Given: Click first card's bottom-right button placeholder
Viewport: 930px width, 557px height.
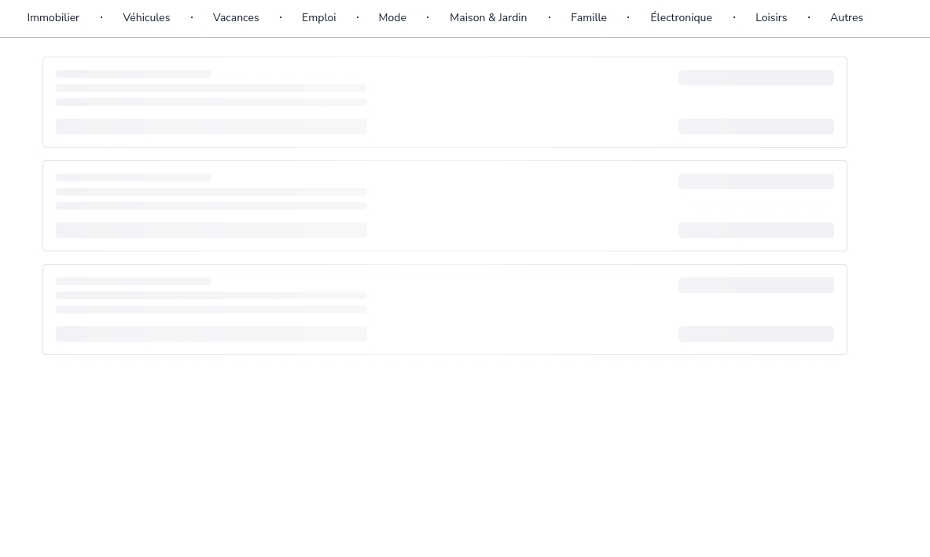Looking at the screenshot, I should [x=755, y=126].
